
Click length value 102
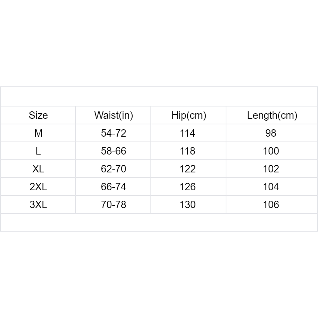(x=271, y=169)
